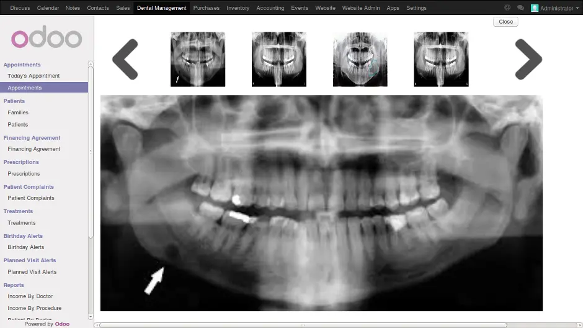Click the Patient Complaints section header
Screen dimensions: 583x328
click(x=29, y=187)
